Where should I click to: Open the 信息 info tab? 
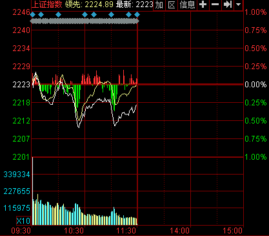tap(187, 5)
